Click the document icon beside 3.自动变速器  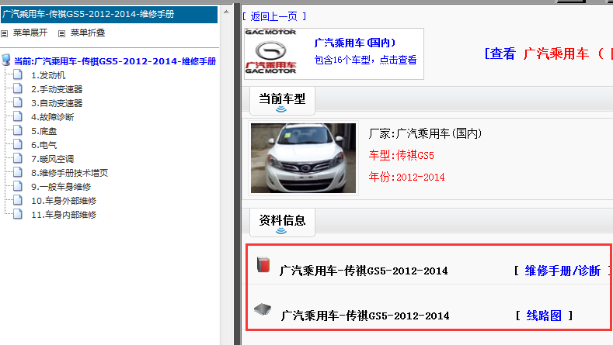18,102
